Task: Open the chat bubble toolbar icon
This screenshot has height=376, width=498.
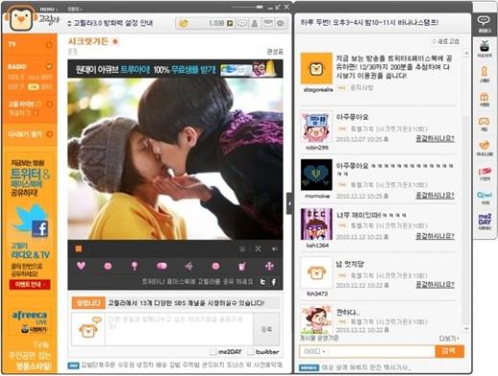Action: [x=242, y=23]
